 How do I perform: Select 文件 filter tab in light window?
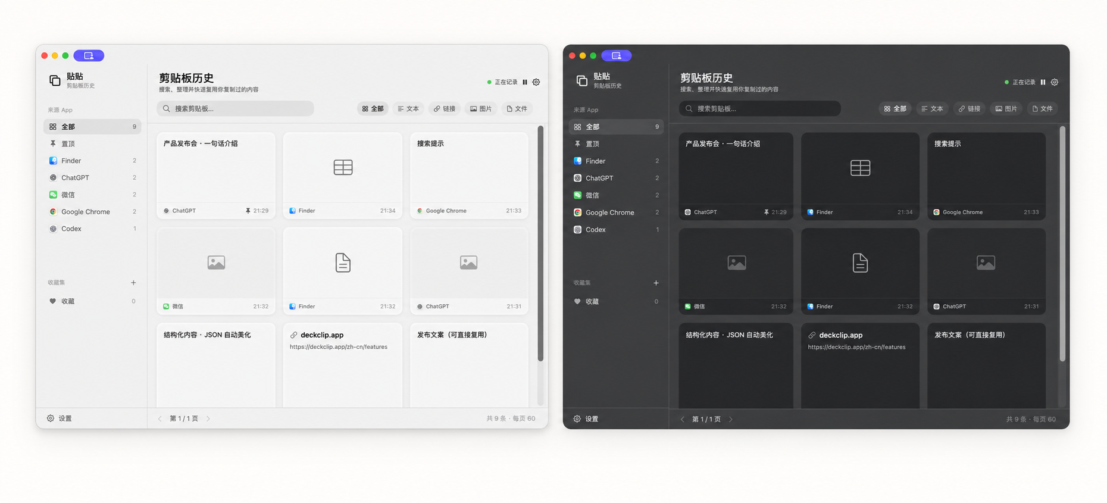pyautogui.click(x=517, y=109)
